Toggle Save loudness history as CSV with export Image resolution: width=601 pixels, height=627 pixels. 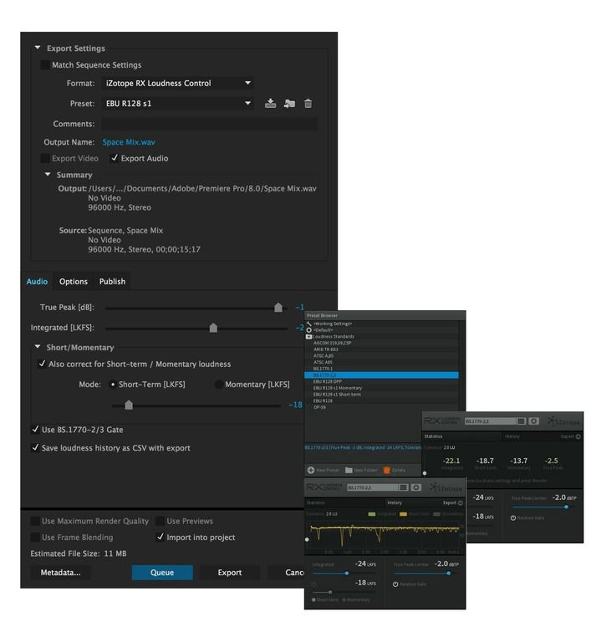click(35, 447)
